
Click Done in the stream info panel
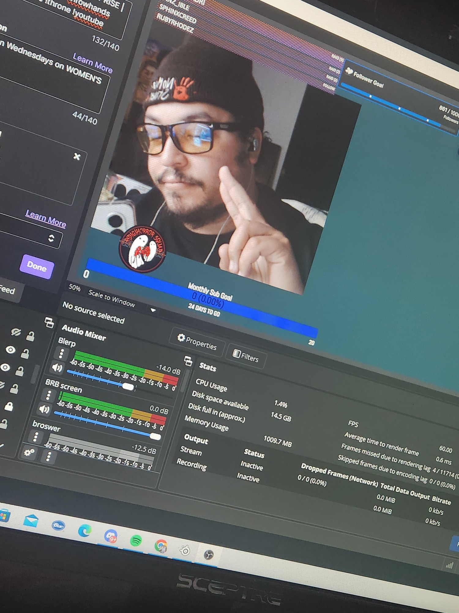point(37,266)
